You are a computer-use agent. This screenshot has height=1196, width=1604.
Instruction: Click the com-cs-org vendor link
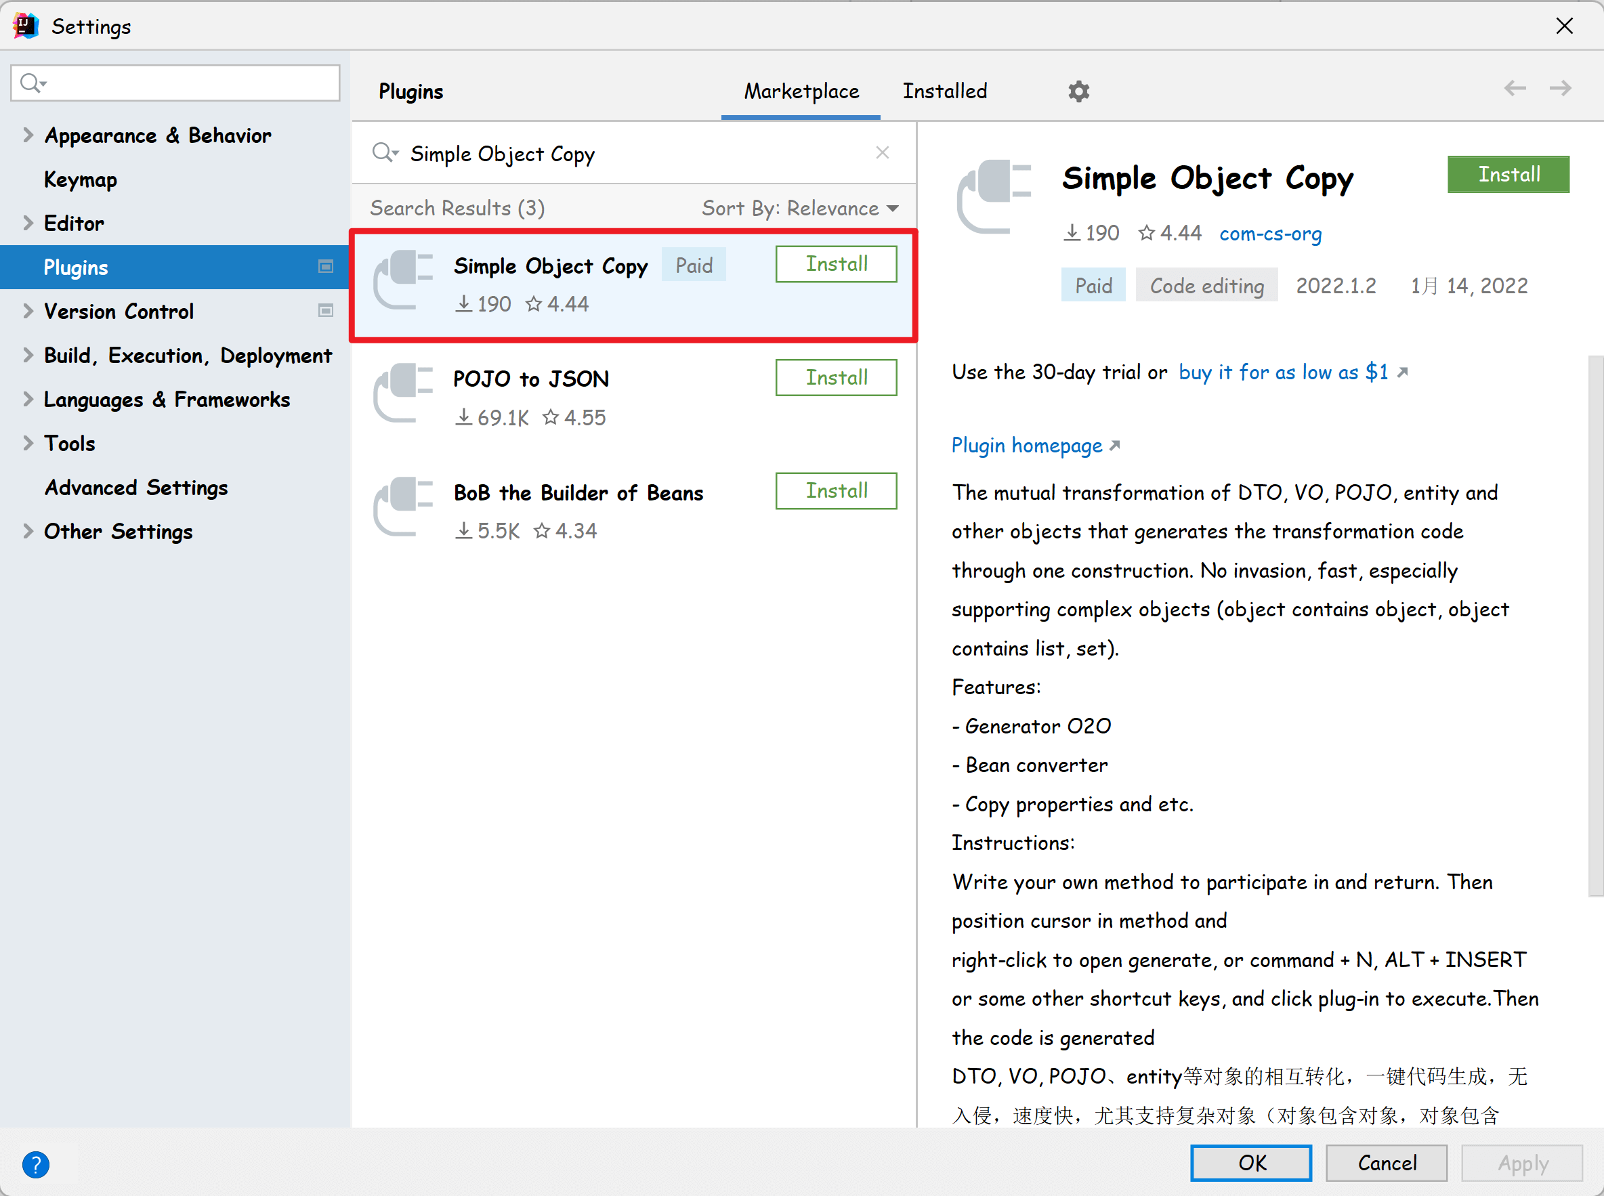1270,234
